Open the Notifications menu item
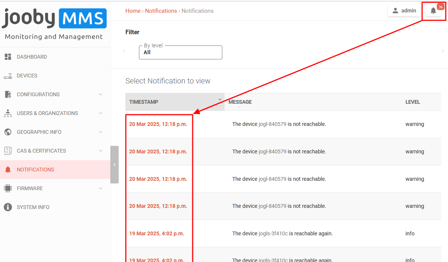 click(x=35, y=170)
